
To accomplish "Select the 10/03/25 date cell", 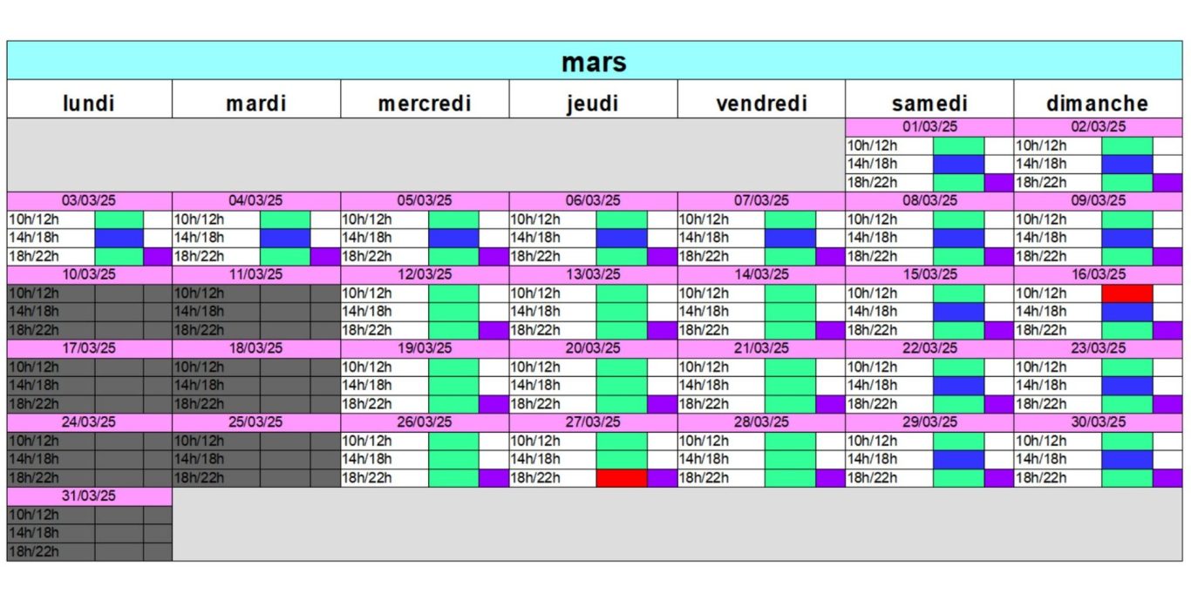I will tap(89, 274).
